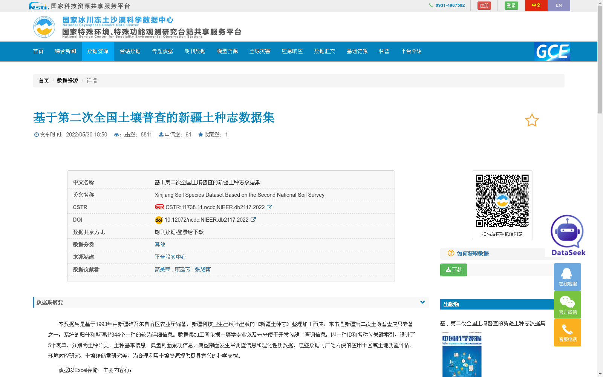
Task: Click the NSTI logo at top left
Action: click(x=38, y=6)
